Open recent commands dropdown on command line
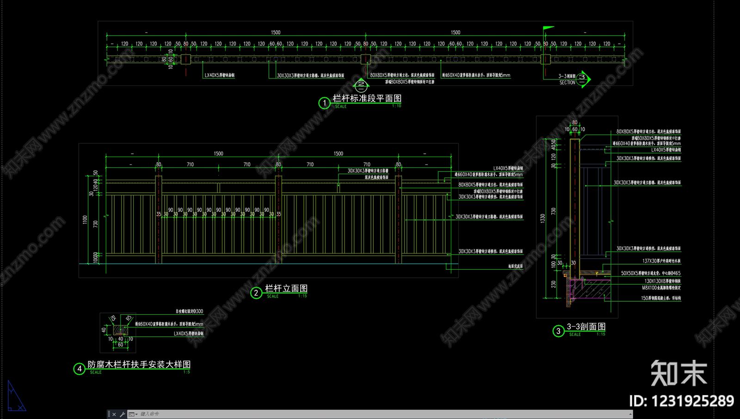 click(x=133, y=414)
